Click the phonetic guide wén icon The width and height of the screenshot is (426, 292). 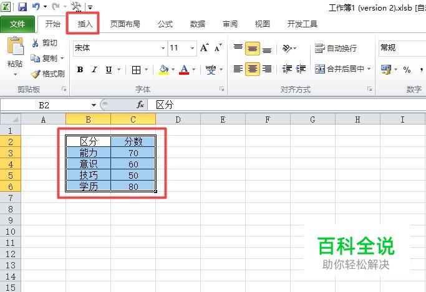point(211,70)
